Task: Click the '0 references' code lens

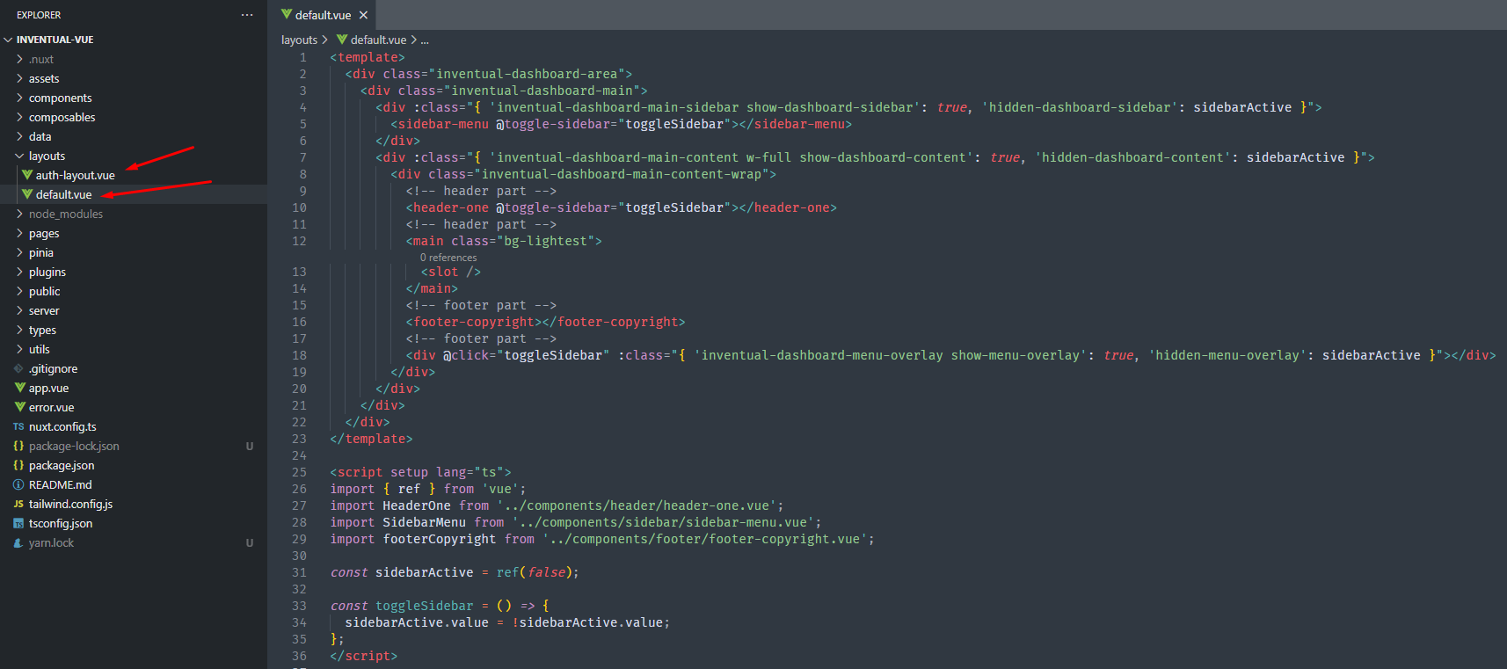Action: 448,258
